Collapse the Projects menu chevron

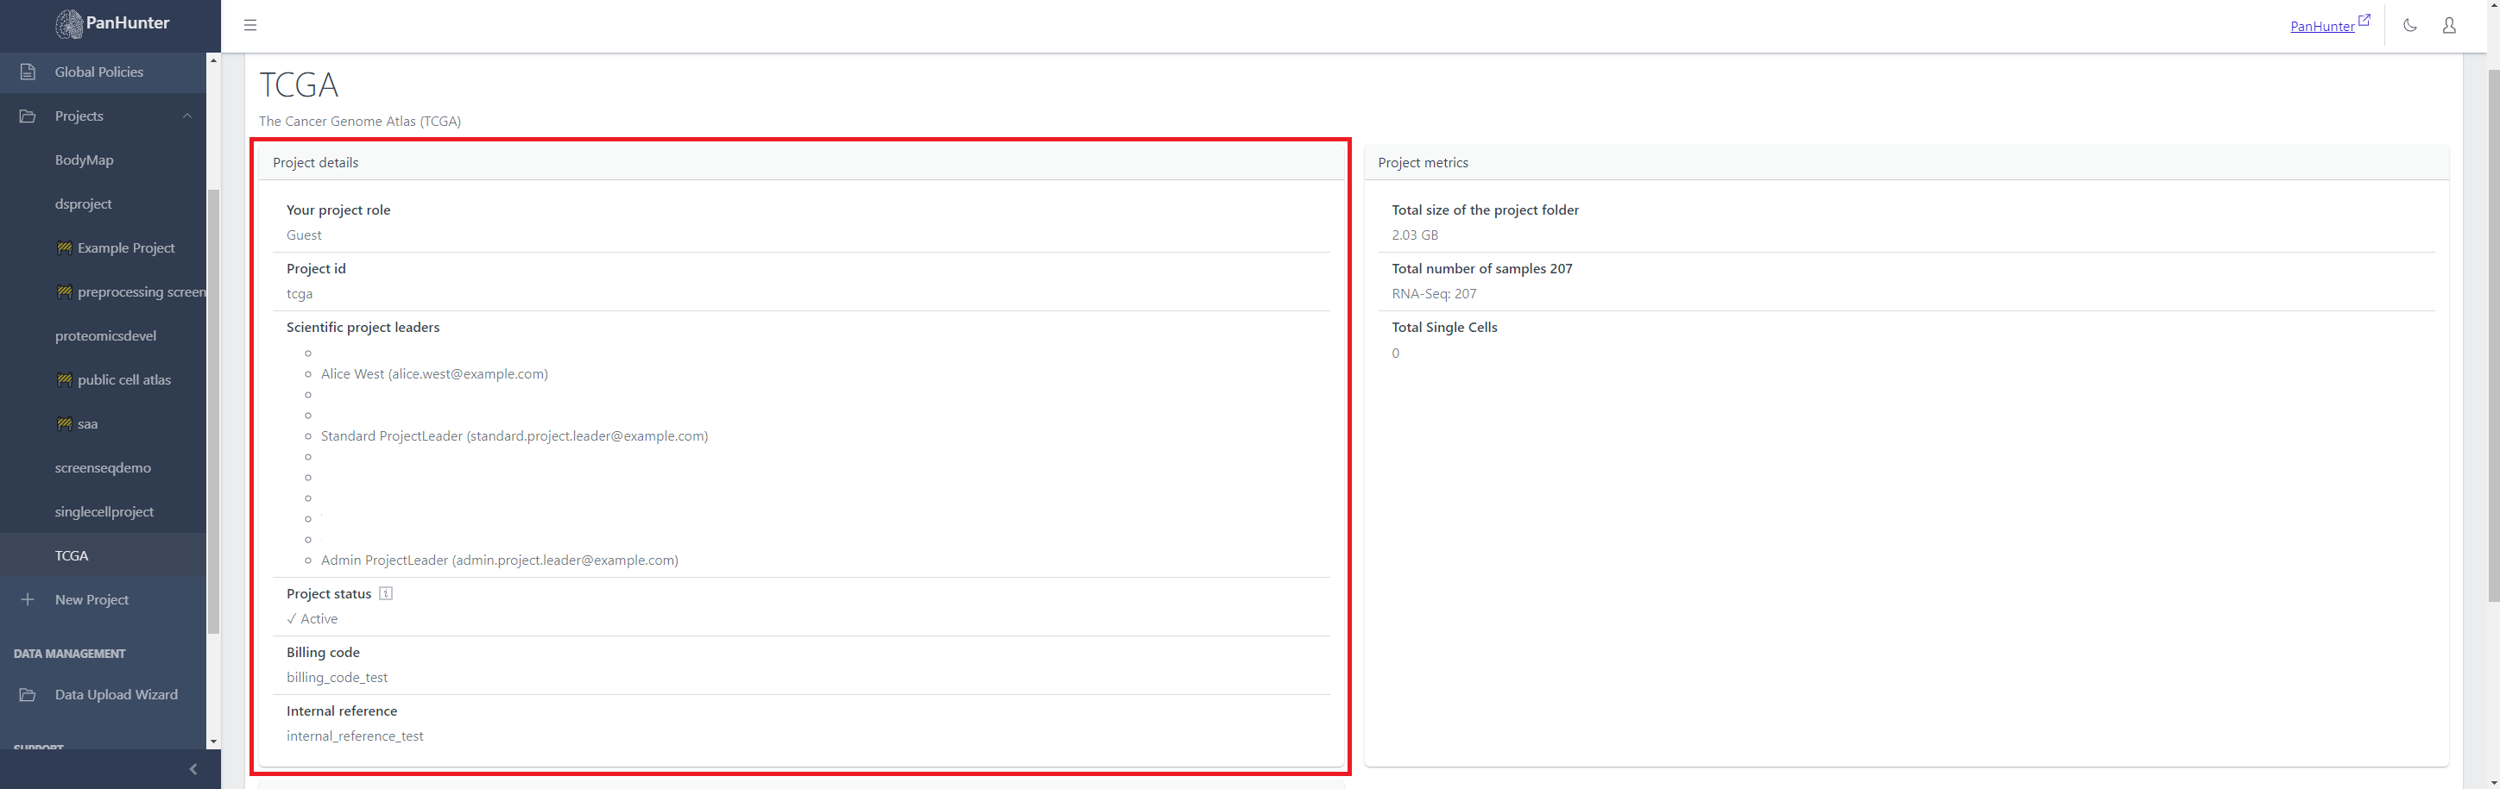(x=187, y=116)
